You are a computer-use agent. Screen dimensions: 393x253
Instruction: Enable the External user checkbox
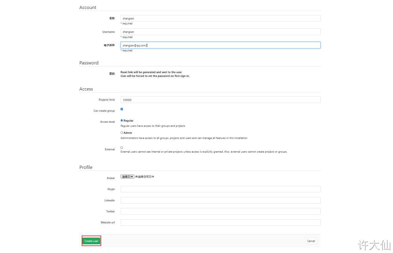click(x=122, y=148)
